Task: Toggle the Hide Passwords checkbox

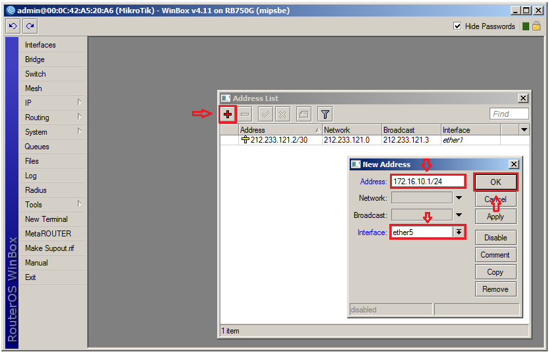Action: click(x=457, y=26)
